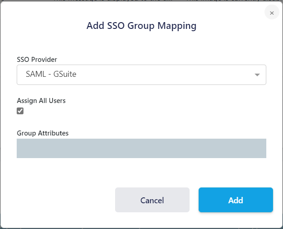The image size is (283, 229).
Task: Click the SSO Provider dropdown arrow
Action: tap(257, 75)
